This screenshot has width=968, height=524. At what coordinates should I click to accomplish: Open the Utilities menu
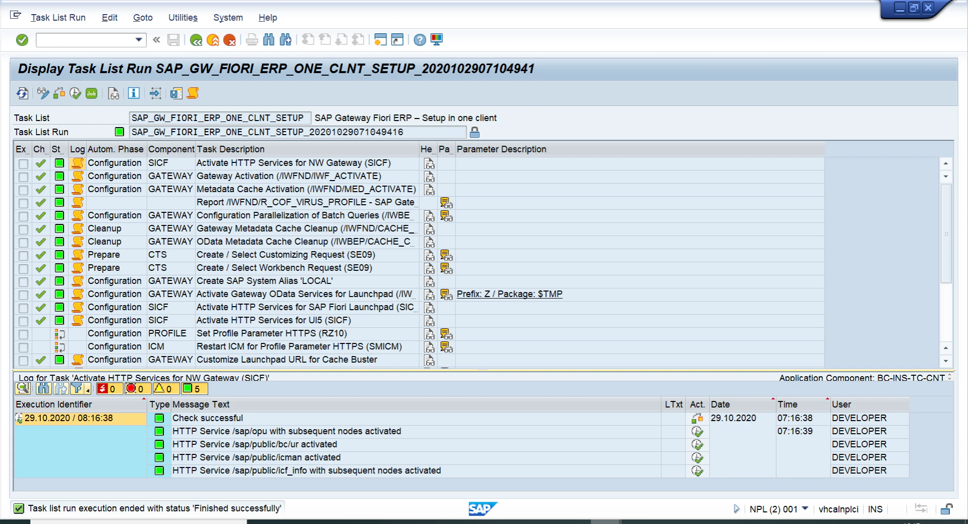coord(183,18)
